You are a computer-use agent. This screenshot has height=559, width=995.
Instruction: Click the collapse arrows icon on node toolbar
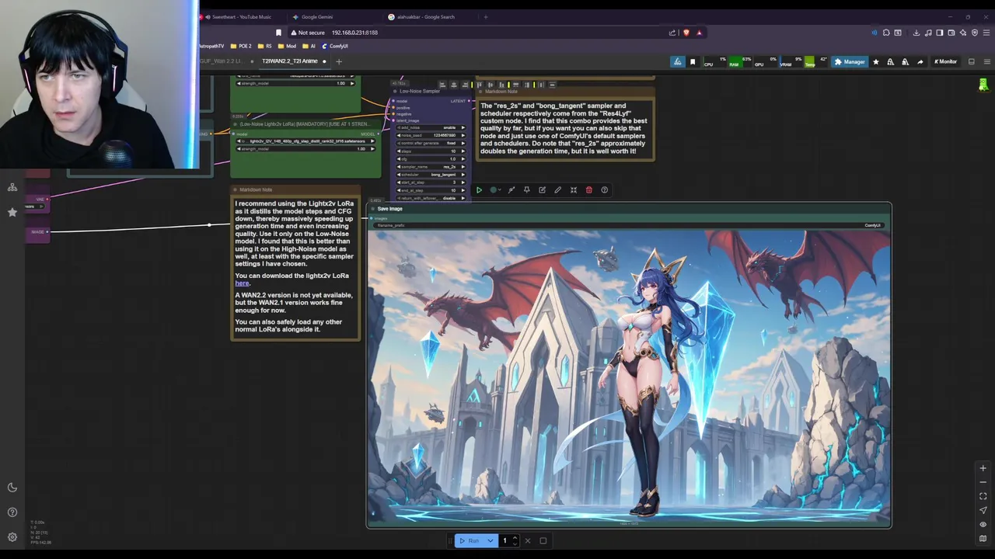(574, 190)
